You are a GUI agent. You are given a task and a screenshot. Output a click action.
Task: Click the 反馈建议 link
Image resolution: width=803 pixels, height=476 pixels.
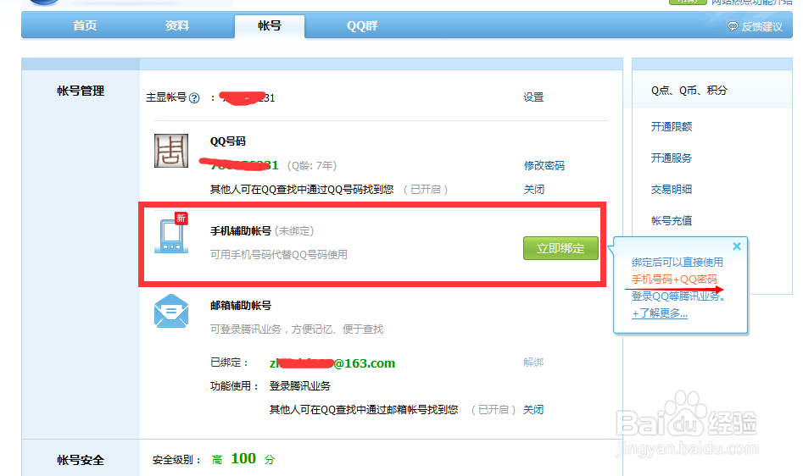761,26
